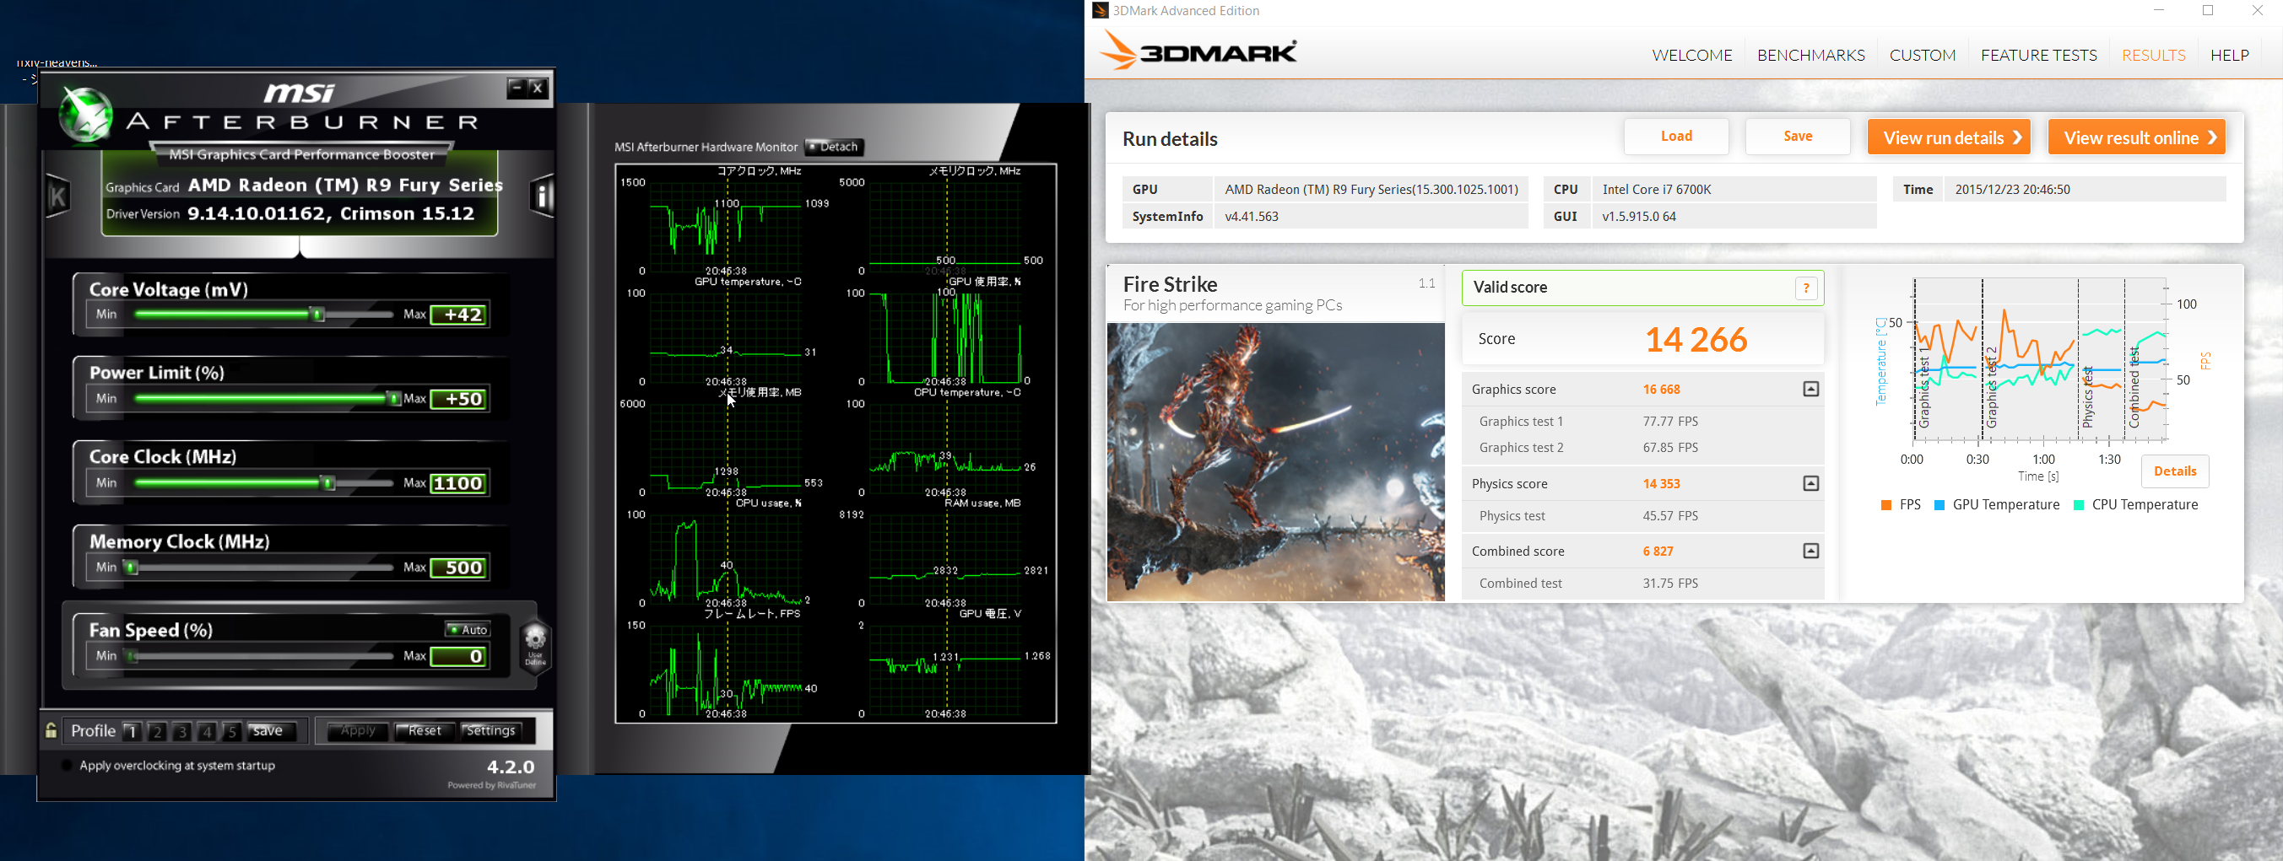Screen dimensions: 2283x861
Task: Select profile slot 5
Action: [231, 732]
